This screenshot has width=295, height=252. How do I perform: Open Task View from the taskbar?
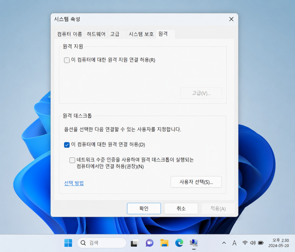(x=134, y=243)
